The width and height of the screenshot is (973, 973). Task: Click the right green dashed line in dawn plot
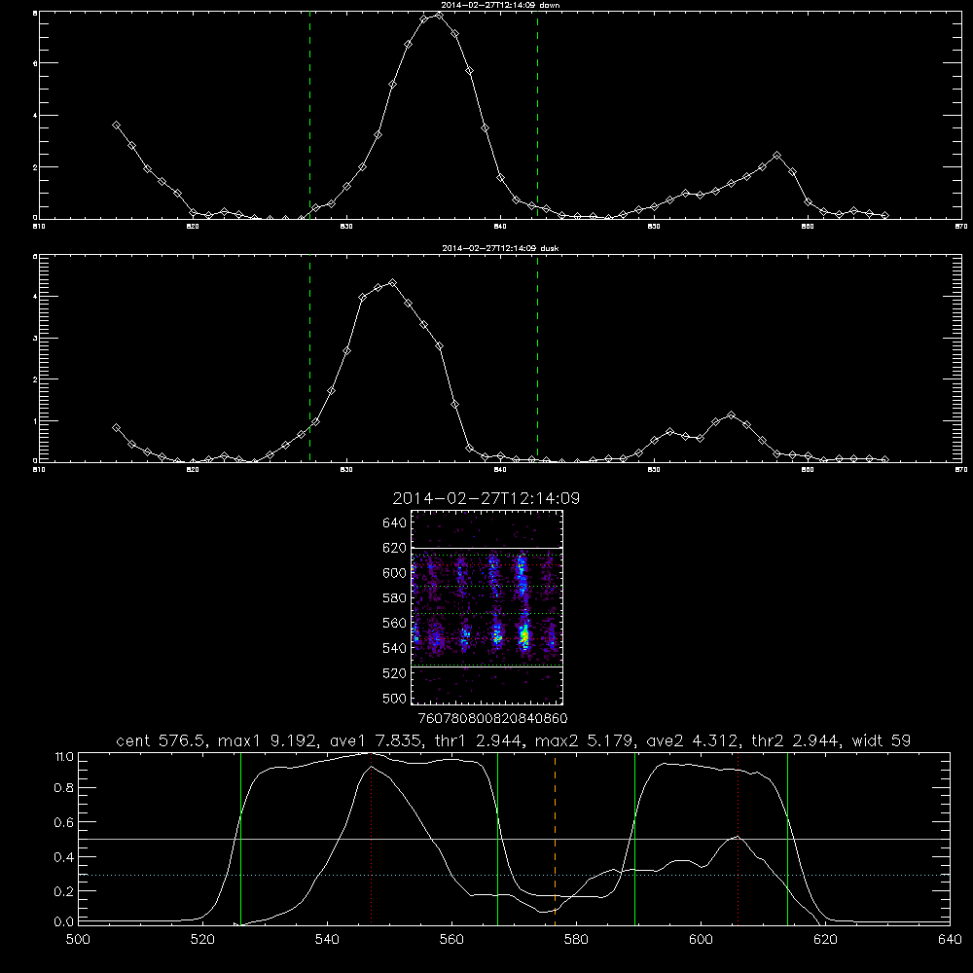537,115
